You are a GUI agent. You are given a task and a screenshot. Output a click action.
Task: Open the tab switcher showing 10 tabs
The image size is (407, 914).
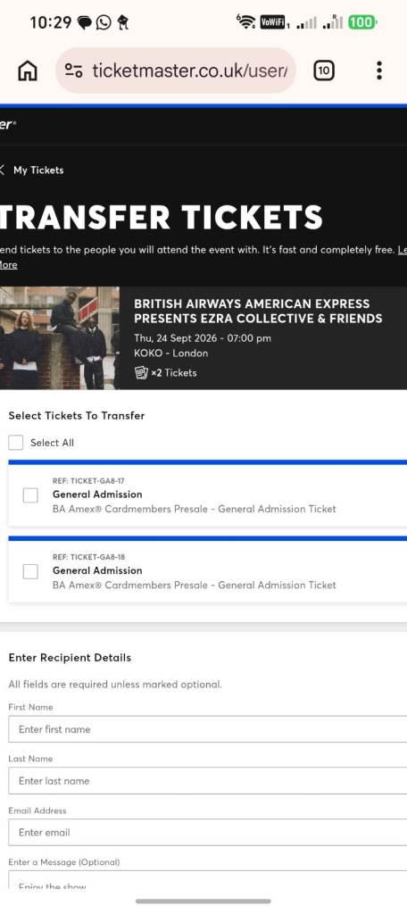coord(324,71)
